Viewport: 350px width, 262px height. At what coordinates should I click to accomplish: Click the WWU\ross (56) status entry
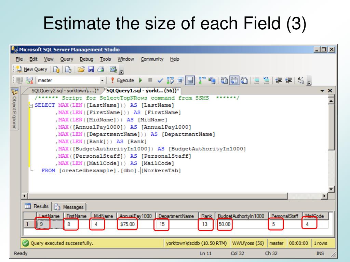point(248,243)
